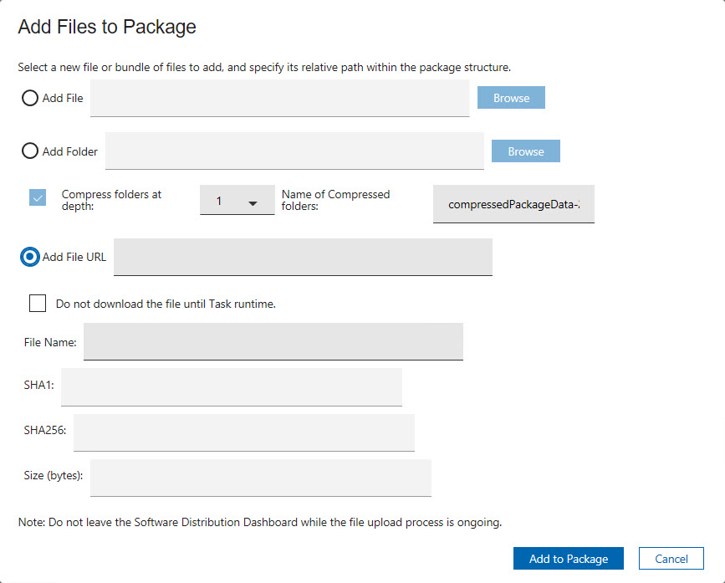Image resolution: width=725 pixels, height=583 pixels.
Task: Click the Add File URL text field
Action: click(303, 257)
